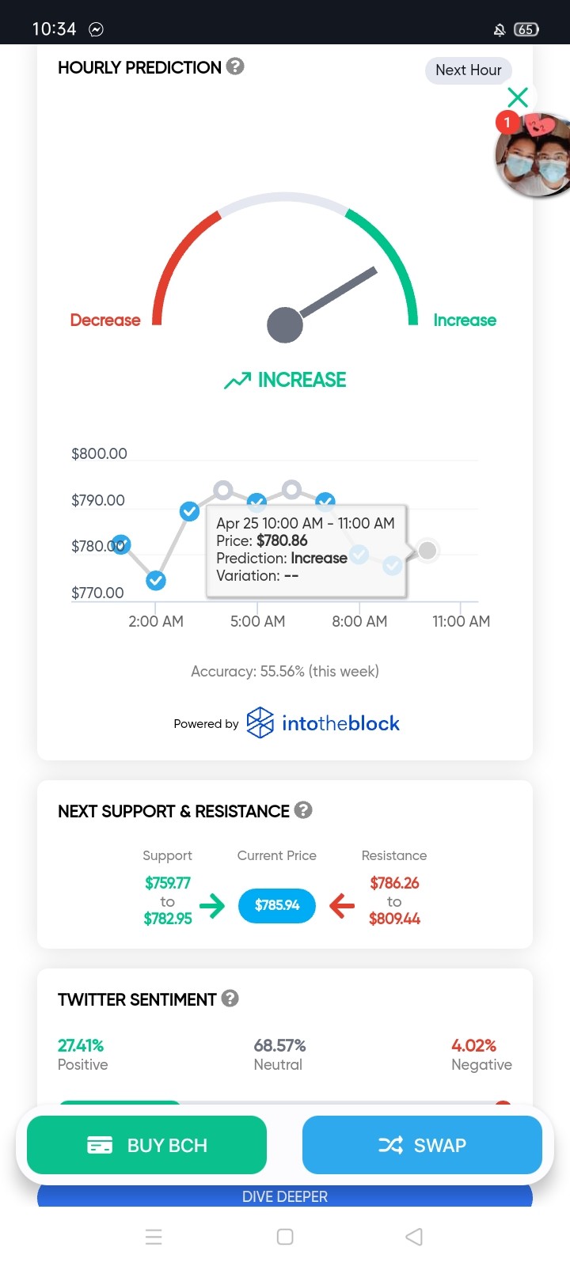Open Messenger chat head bubble
This screenshot has height=1266, width=570.
(x=533, y=154)
